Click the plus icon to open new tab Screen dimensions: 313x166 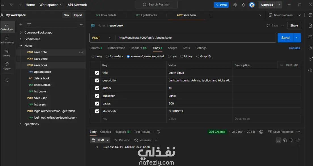point(211,15)
